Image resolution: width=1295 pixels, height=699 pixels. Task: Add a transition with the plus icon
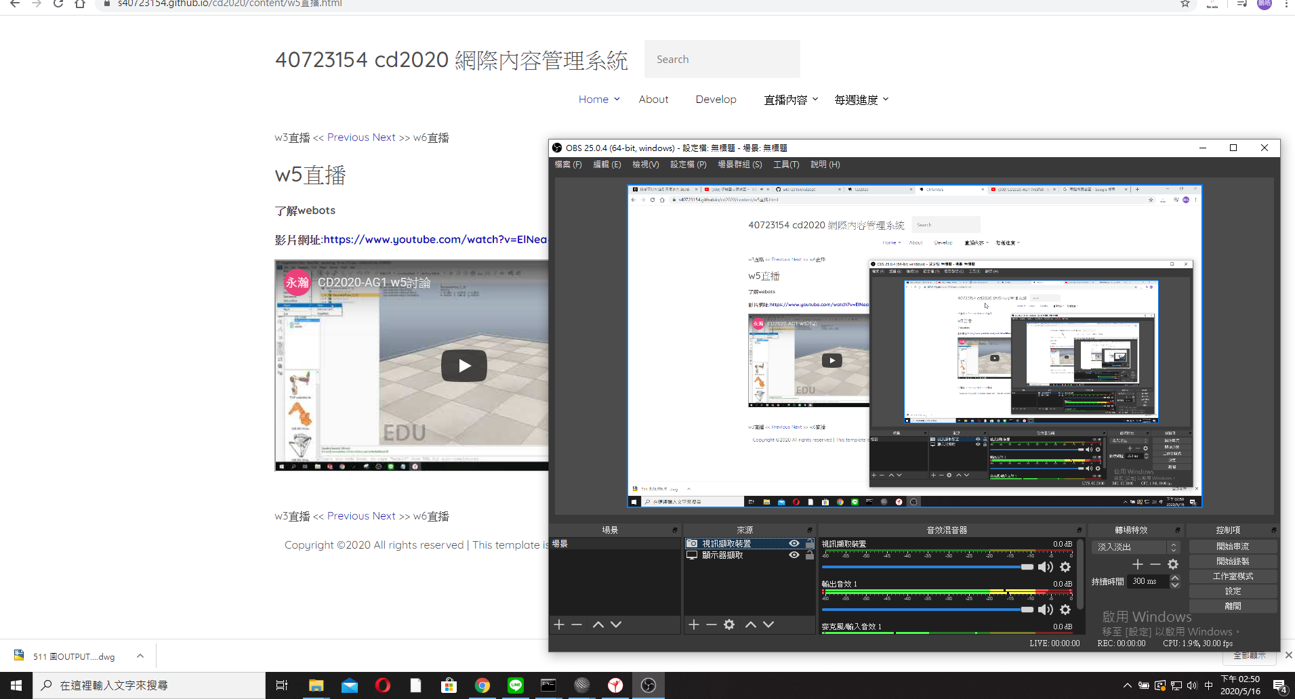[x=1138, y=564]
